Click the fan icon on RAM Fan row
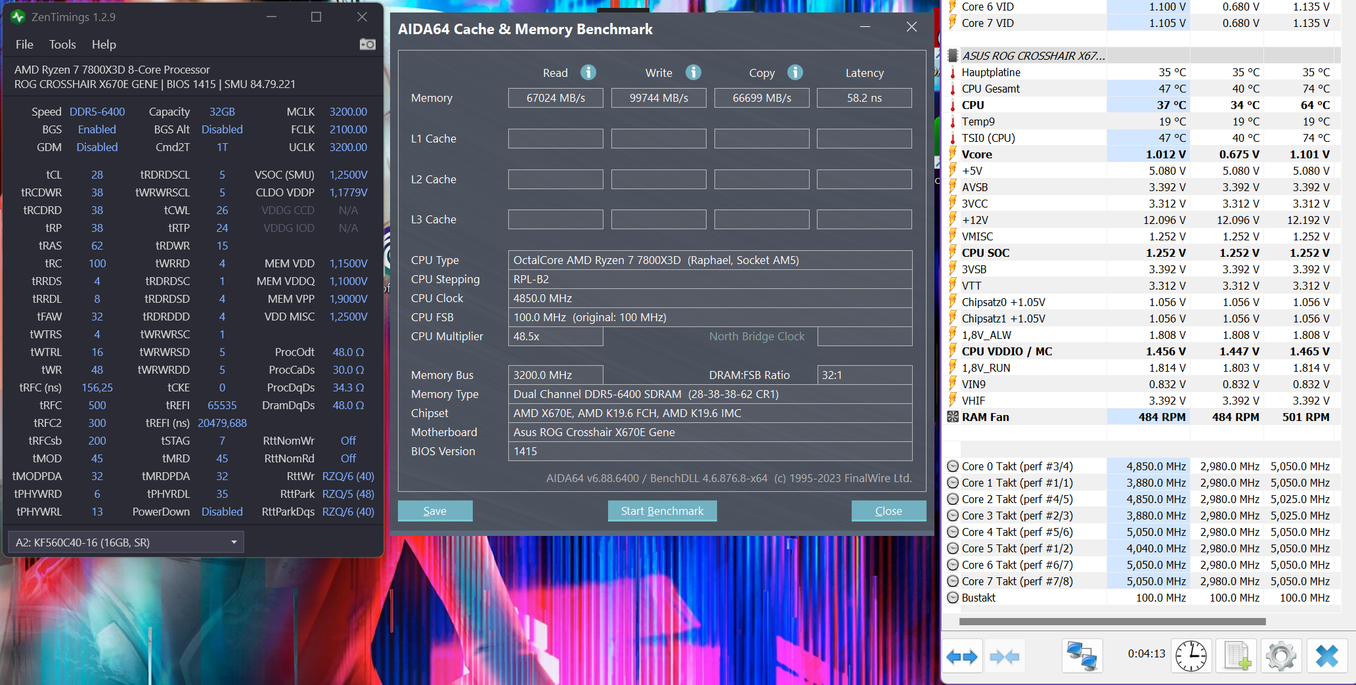This screenshot has height=685, width=1356. point(953,417)
